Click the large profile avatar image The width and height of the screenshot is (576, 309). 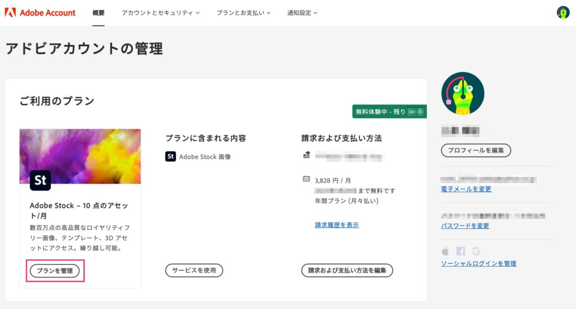462,93
